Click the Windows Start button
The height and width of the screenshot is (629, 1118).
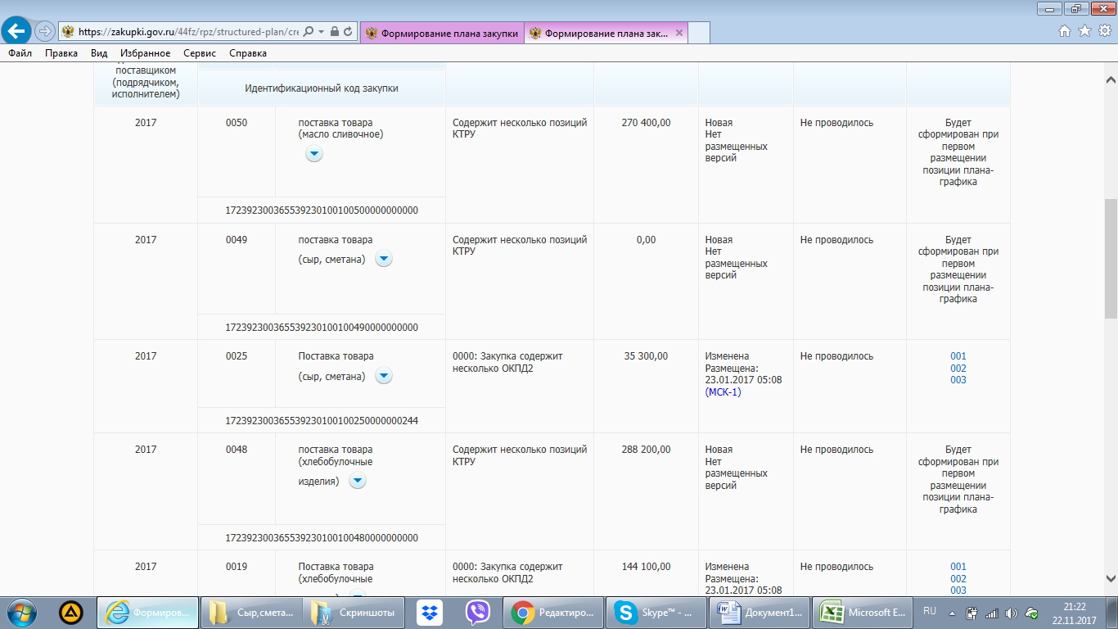(22, 613)
